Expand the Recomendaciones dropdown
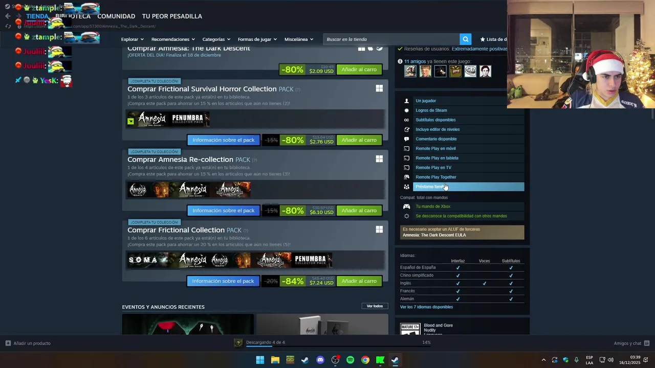This screenshot has height=368, width=655. click(173, 39)
